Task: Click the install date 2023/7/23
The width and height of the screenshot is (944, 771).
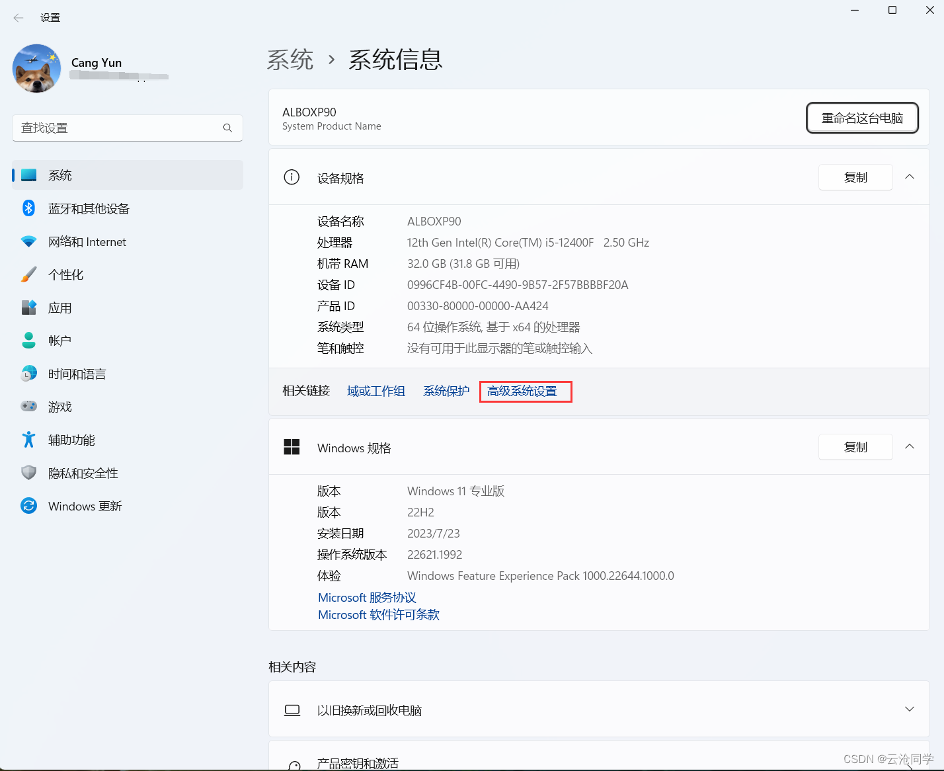Action: (x=434, y=534)
